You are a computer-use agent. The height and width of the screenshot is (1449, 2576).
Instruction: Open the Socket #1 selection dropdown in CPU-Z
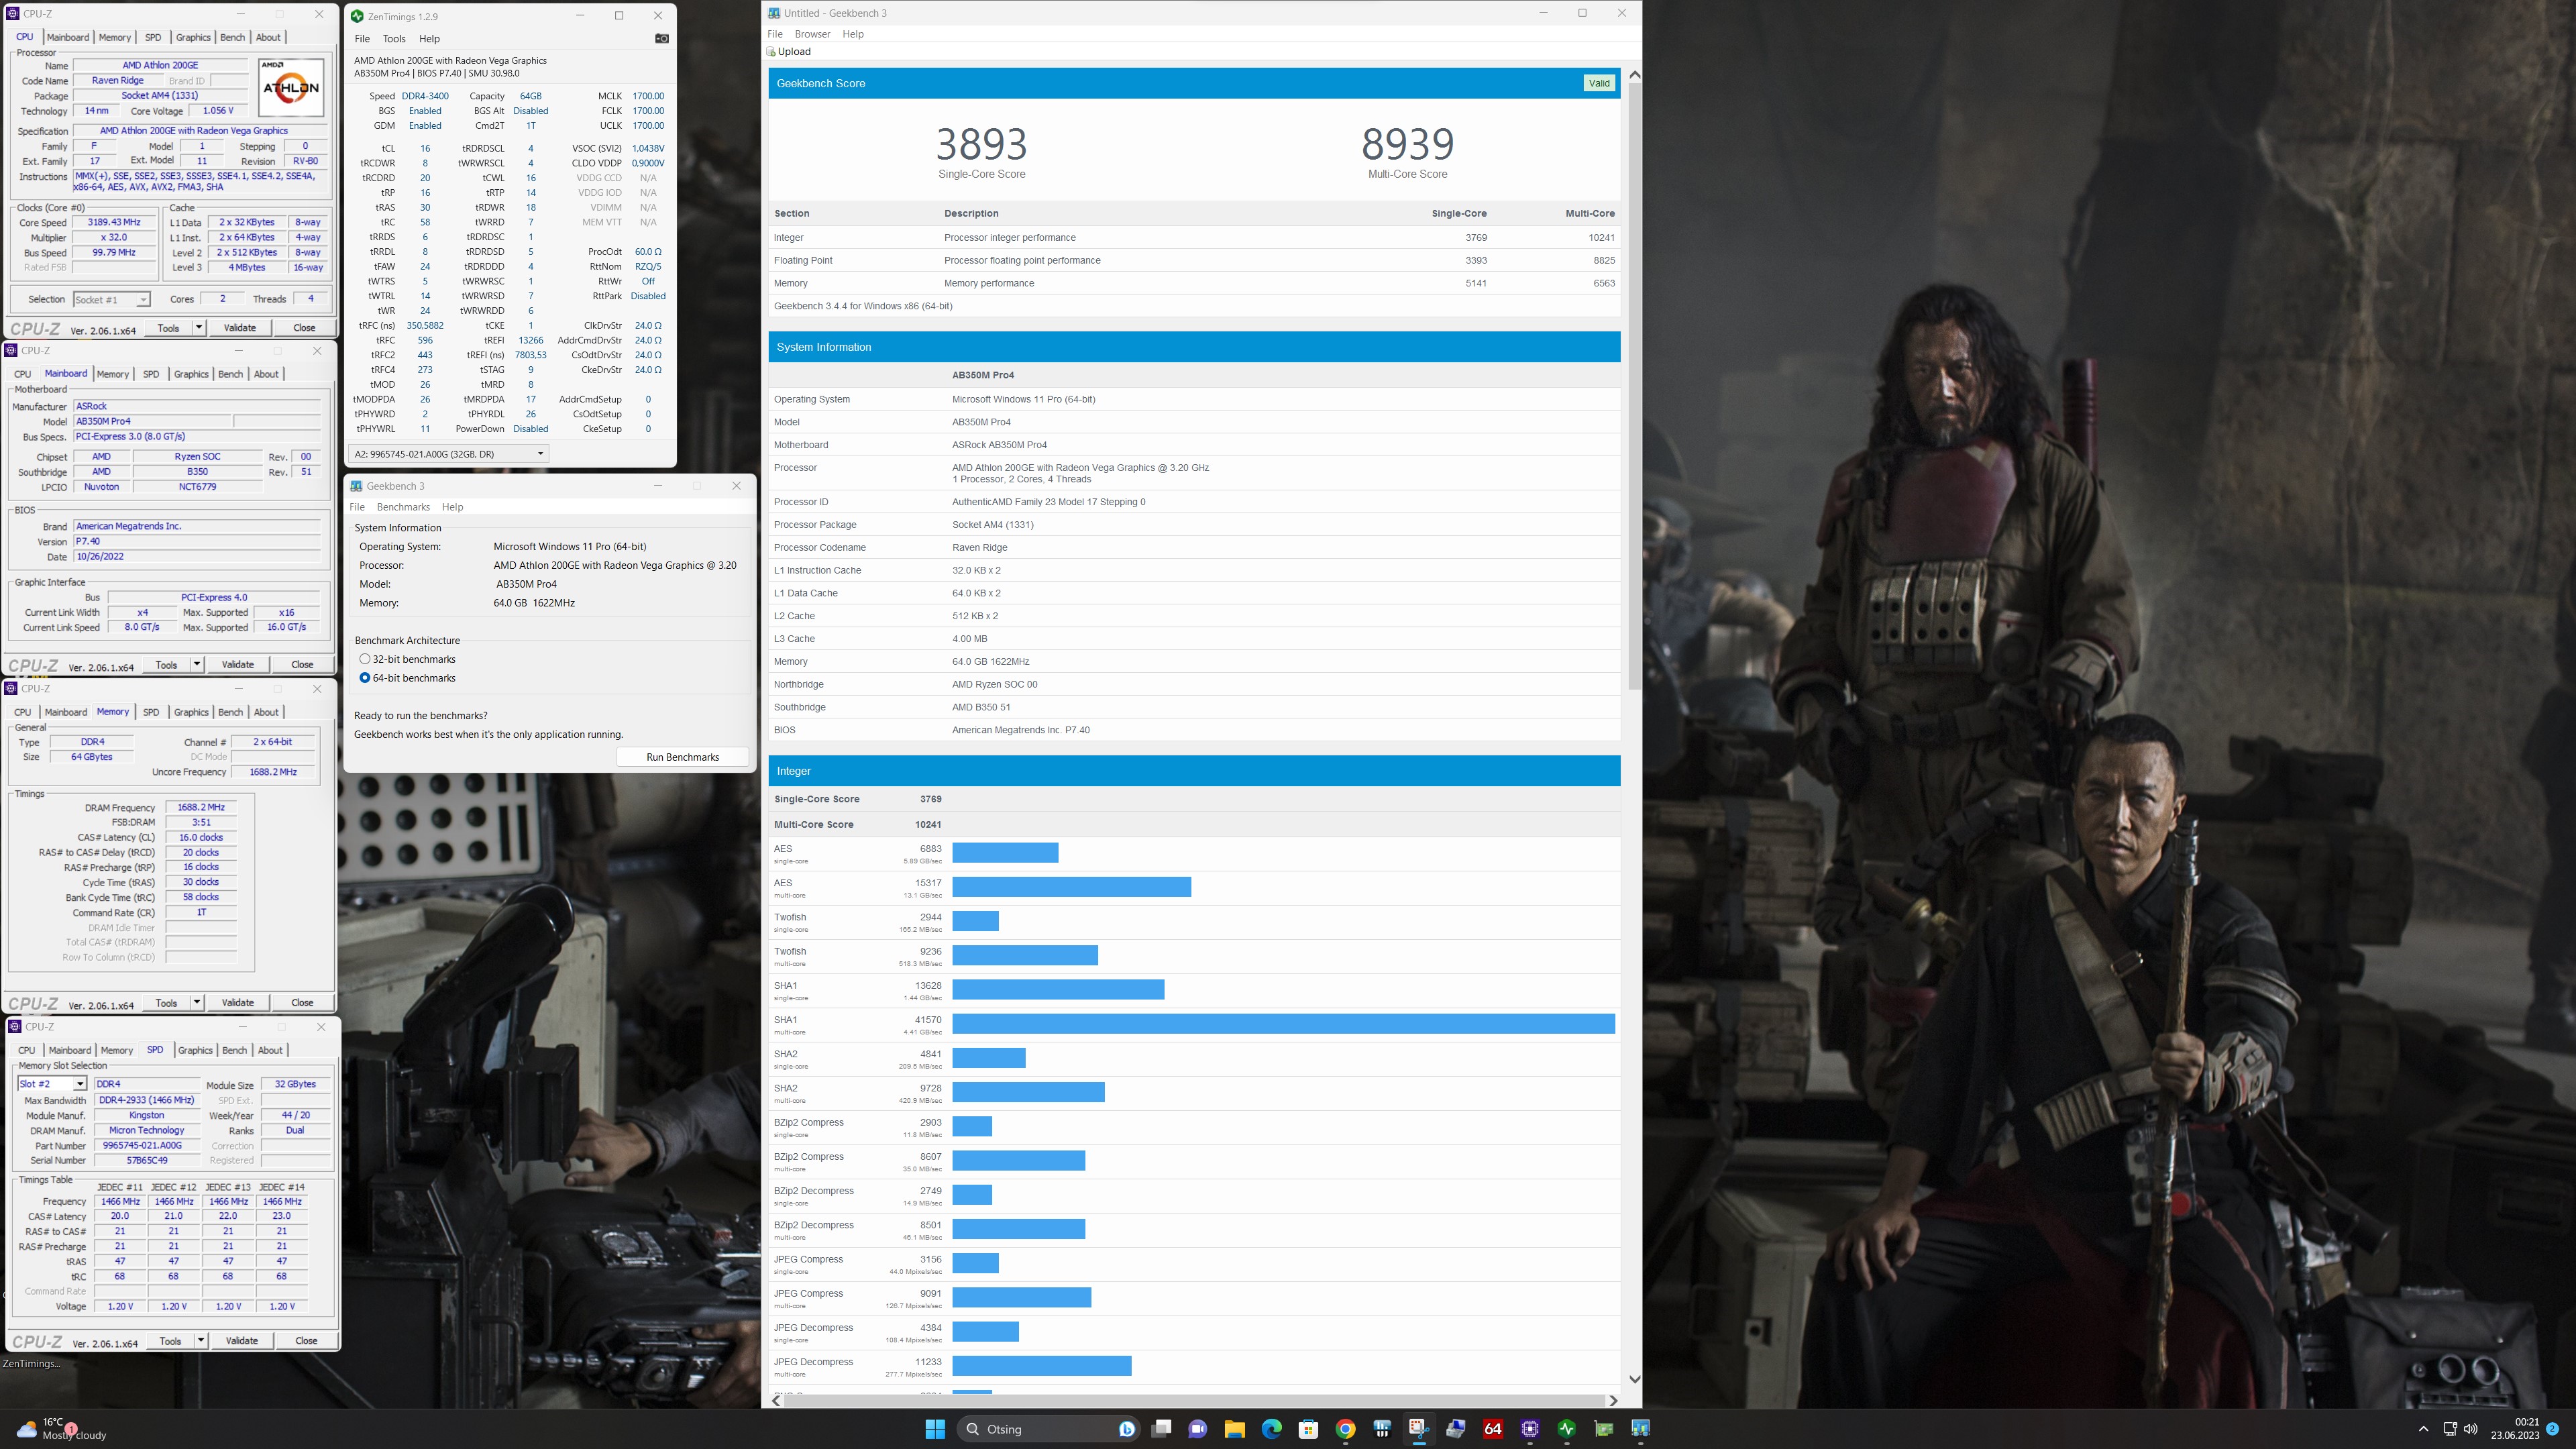[x=111, y=300]
